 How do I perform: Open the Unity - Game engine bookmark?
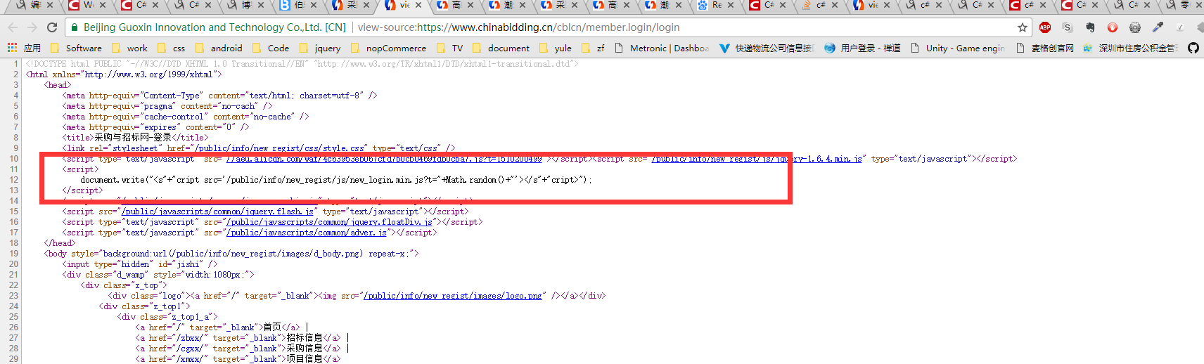pos(958,48)
